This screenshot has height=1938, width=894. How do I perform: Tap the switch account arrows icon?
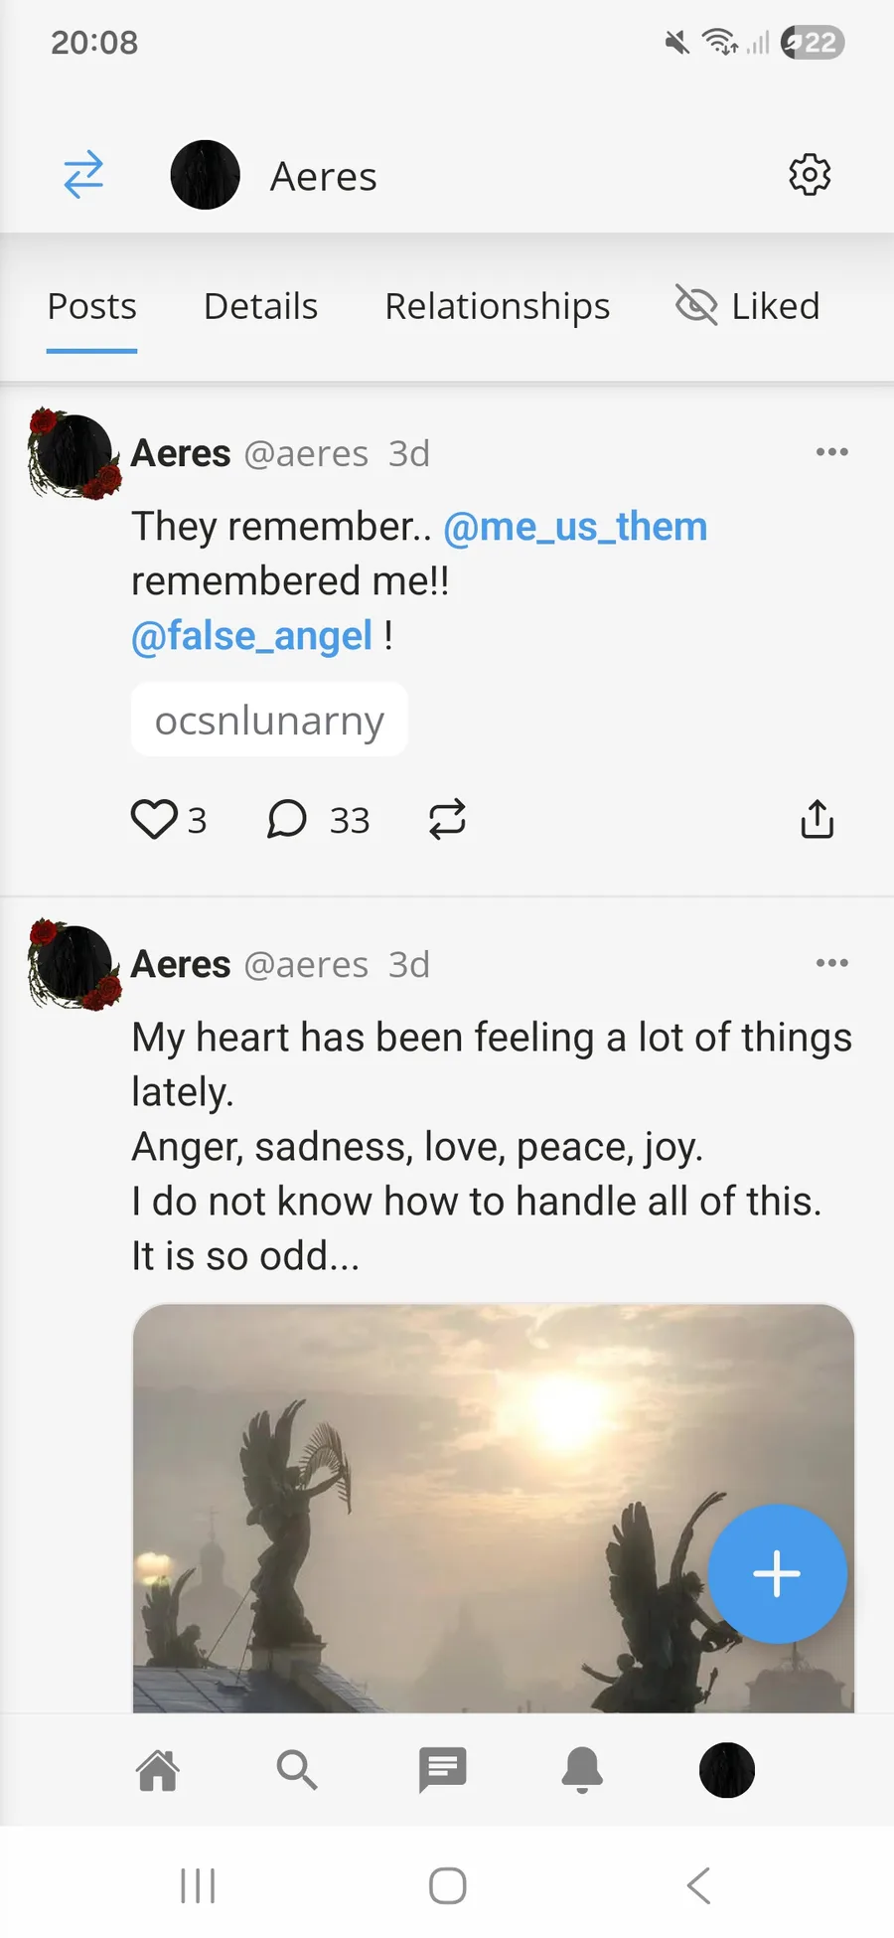[83, 175]
